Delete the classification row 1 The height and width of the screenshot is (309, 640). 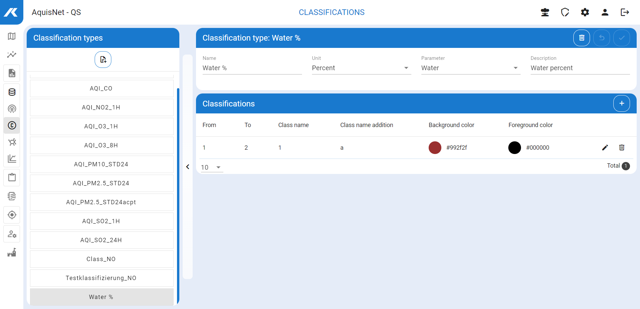click(622, 148)
